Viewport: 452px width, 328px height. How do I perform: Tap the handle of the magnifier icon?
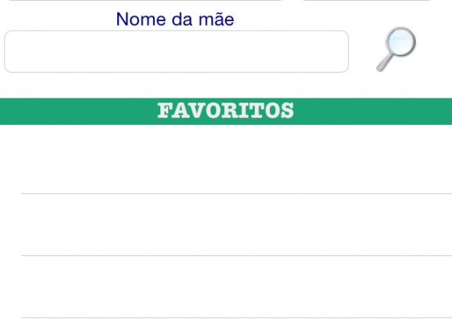point(385,62)
